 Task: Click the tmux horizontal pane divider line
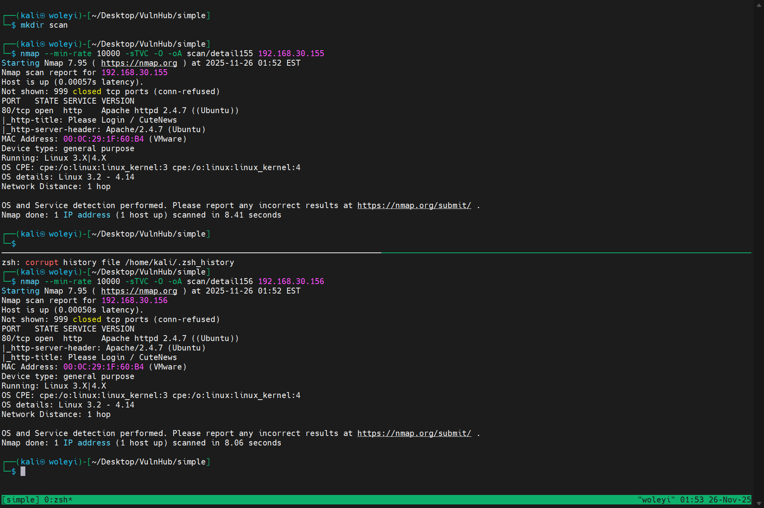point(376,252)
